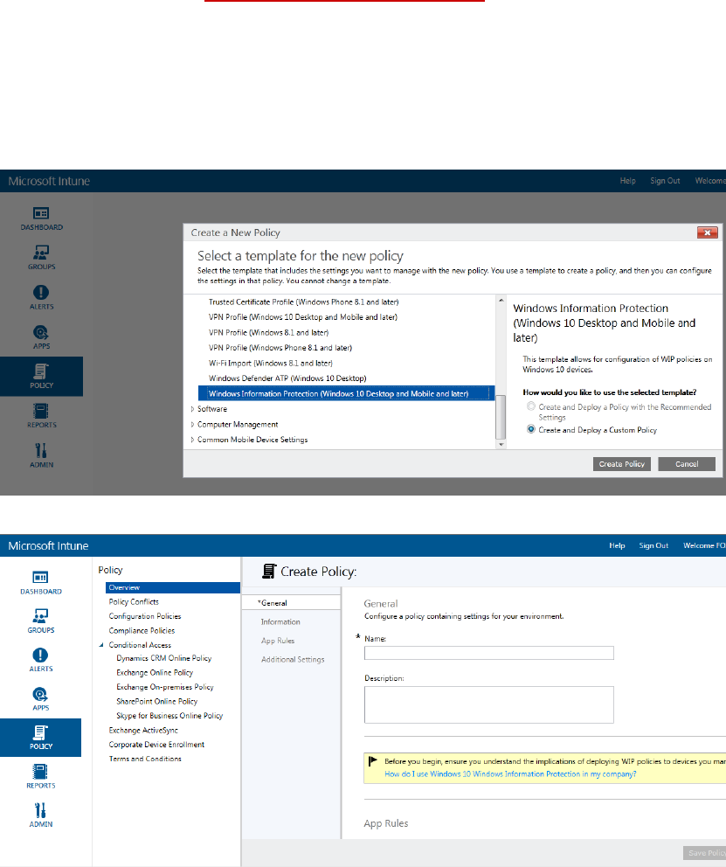
Task: Click the template list scrollbar thumb
Action: (x=501, y=417)
